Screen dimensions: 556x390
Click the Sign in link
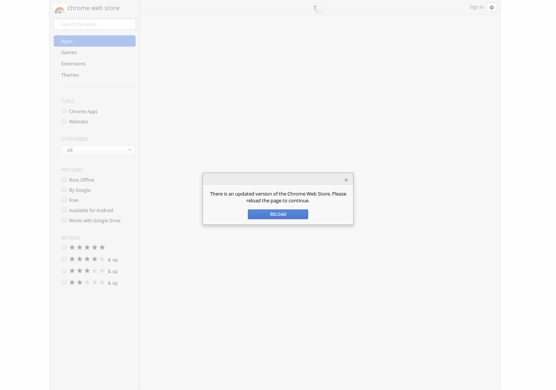pyautogui.click(x=476, y=7)
